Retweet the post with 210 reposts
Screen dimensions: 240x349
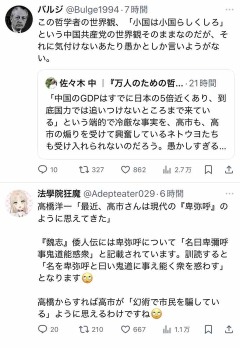tap(91, 329)
